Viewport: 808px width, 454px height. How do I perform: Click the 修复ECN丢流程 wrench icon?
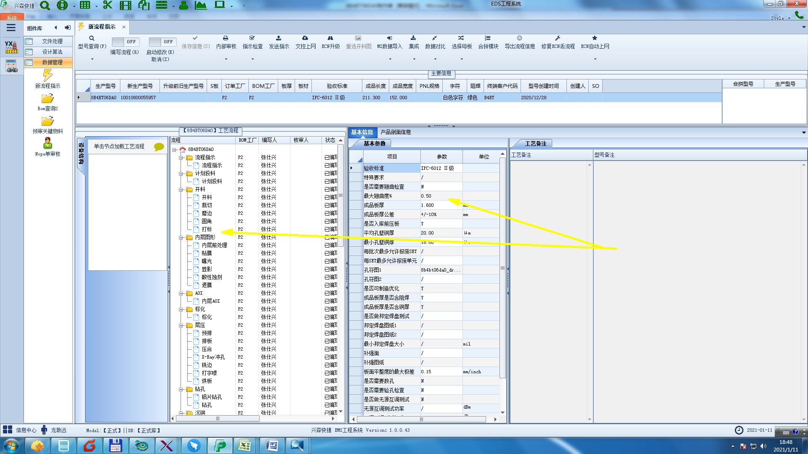click(x=558, y=38)
